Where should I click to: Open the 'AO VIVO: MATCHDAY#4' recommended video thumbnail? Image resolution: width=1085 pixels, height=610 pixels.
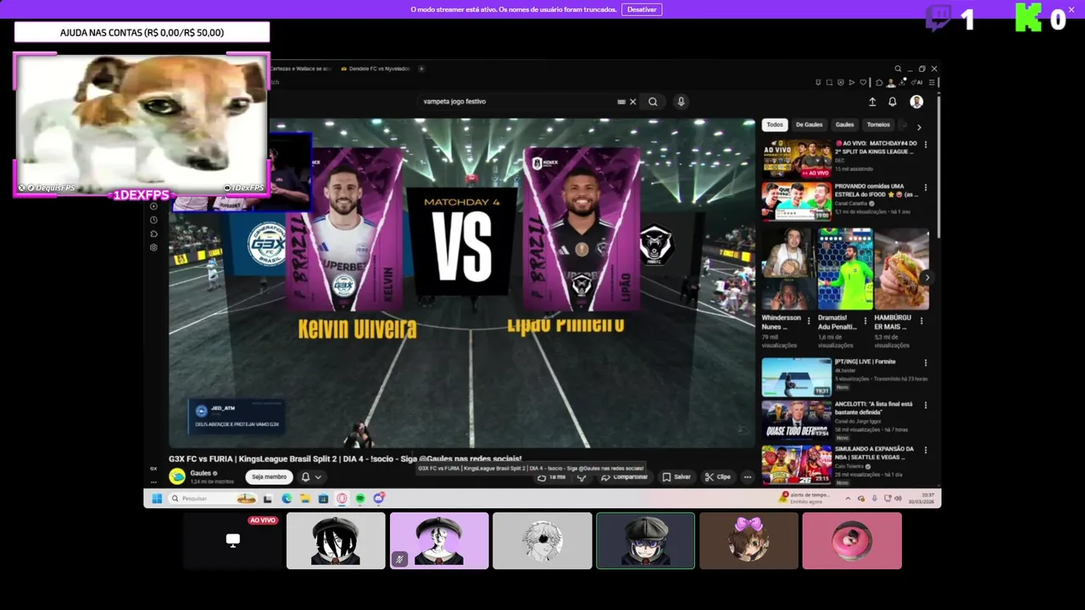coord(796,158)
